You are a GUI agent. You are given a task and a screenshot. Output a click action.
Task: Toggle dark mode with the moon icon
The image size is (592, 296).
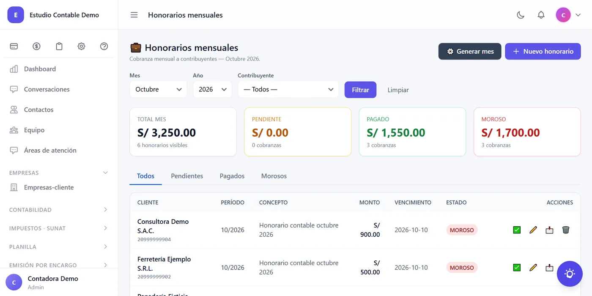pos(521,15)
